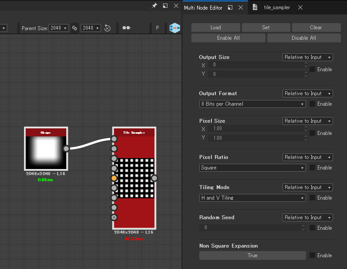Click the reset parent size clock icon
This screenshot has height=269, width=347.
[107, 28]
